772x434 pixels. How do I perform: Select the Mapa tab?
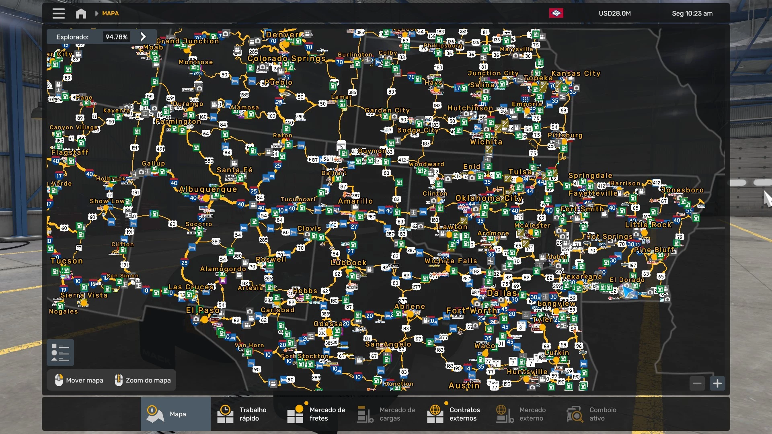[x=175, y=414]
